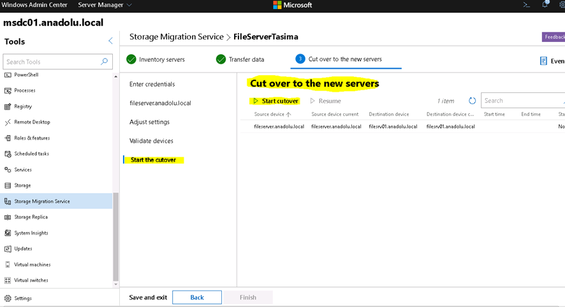The width and height of the screenshot is (565, 307).
Task: Click the msdc01.anadolu.local server name
Action: click(x=54, y=23)
